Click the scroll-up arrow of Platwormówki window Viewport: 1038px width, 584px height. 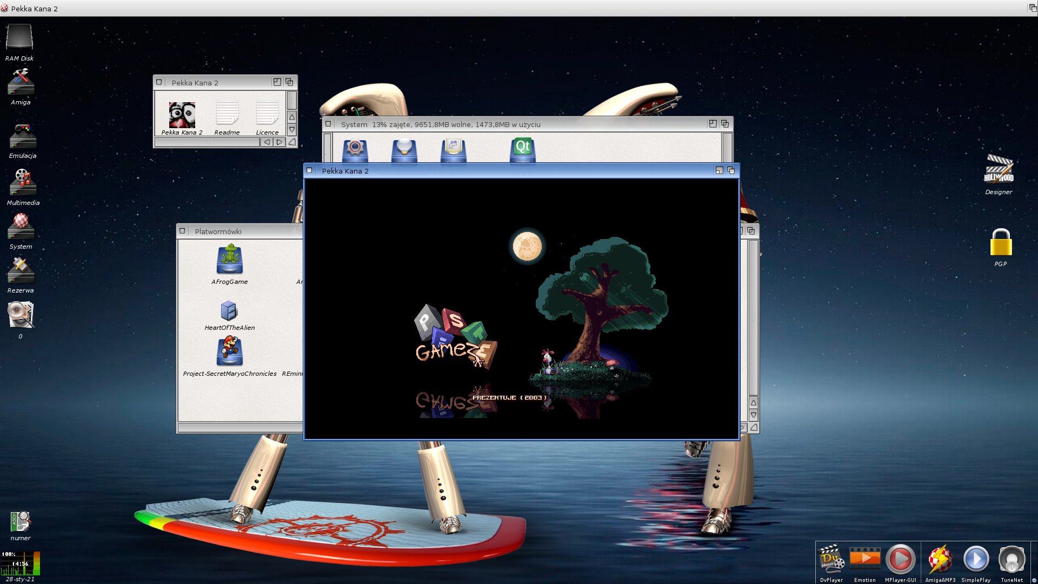click(x=754, y=403)
